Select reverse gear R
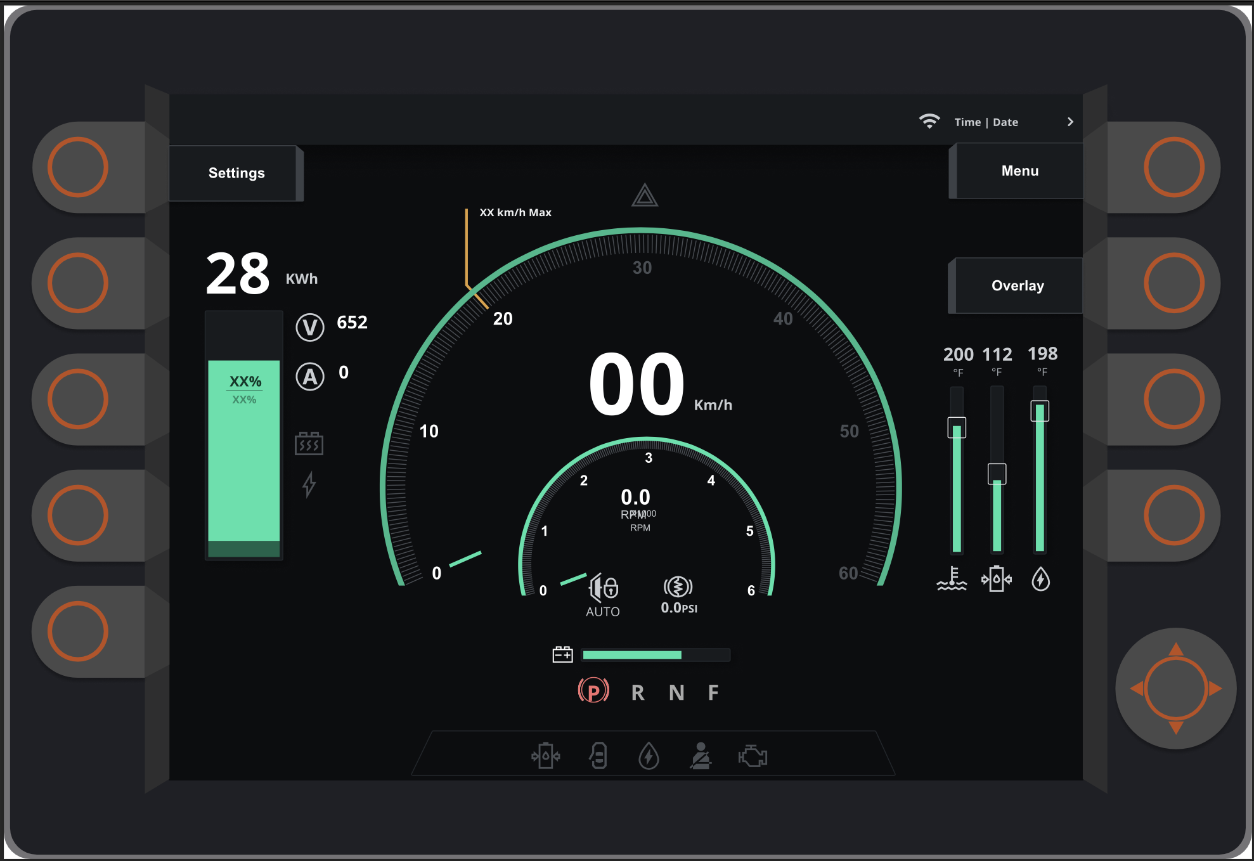The height and width of the screenshot is (861, 1254). point(638,692)
